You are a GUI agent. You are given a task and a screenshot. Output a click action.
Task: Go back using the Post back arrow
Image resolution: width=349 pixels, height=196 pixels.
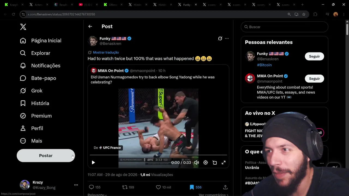(x=90, y=26)
